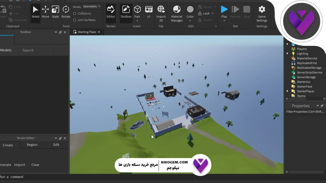This screenshot has width=326, height=183.
Task: Expand the Lighting tree node
Action: [287, 53]
